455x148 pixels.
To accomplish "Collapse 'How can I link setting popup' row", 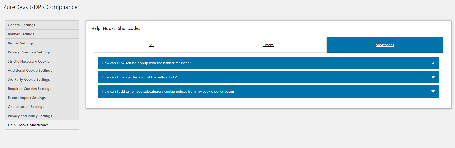I will click(x=147, y=63).
